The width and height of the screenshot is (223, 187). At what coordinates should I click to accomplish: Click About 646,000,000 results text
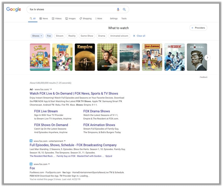tap(50, 83)
